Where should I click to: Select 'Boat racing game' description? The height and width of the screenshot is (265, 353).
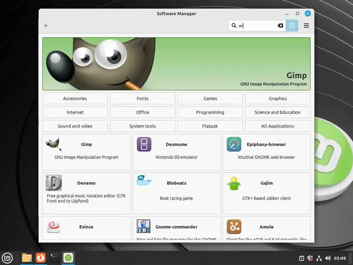click(x=176, y=198)
